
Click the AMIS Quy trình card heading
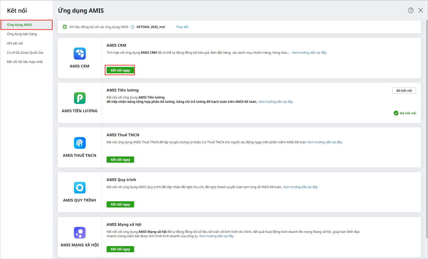click(121, 180)
